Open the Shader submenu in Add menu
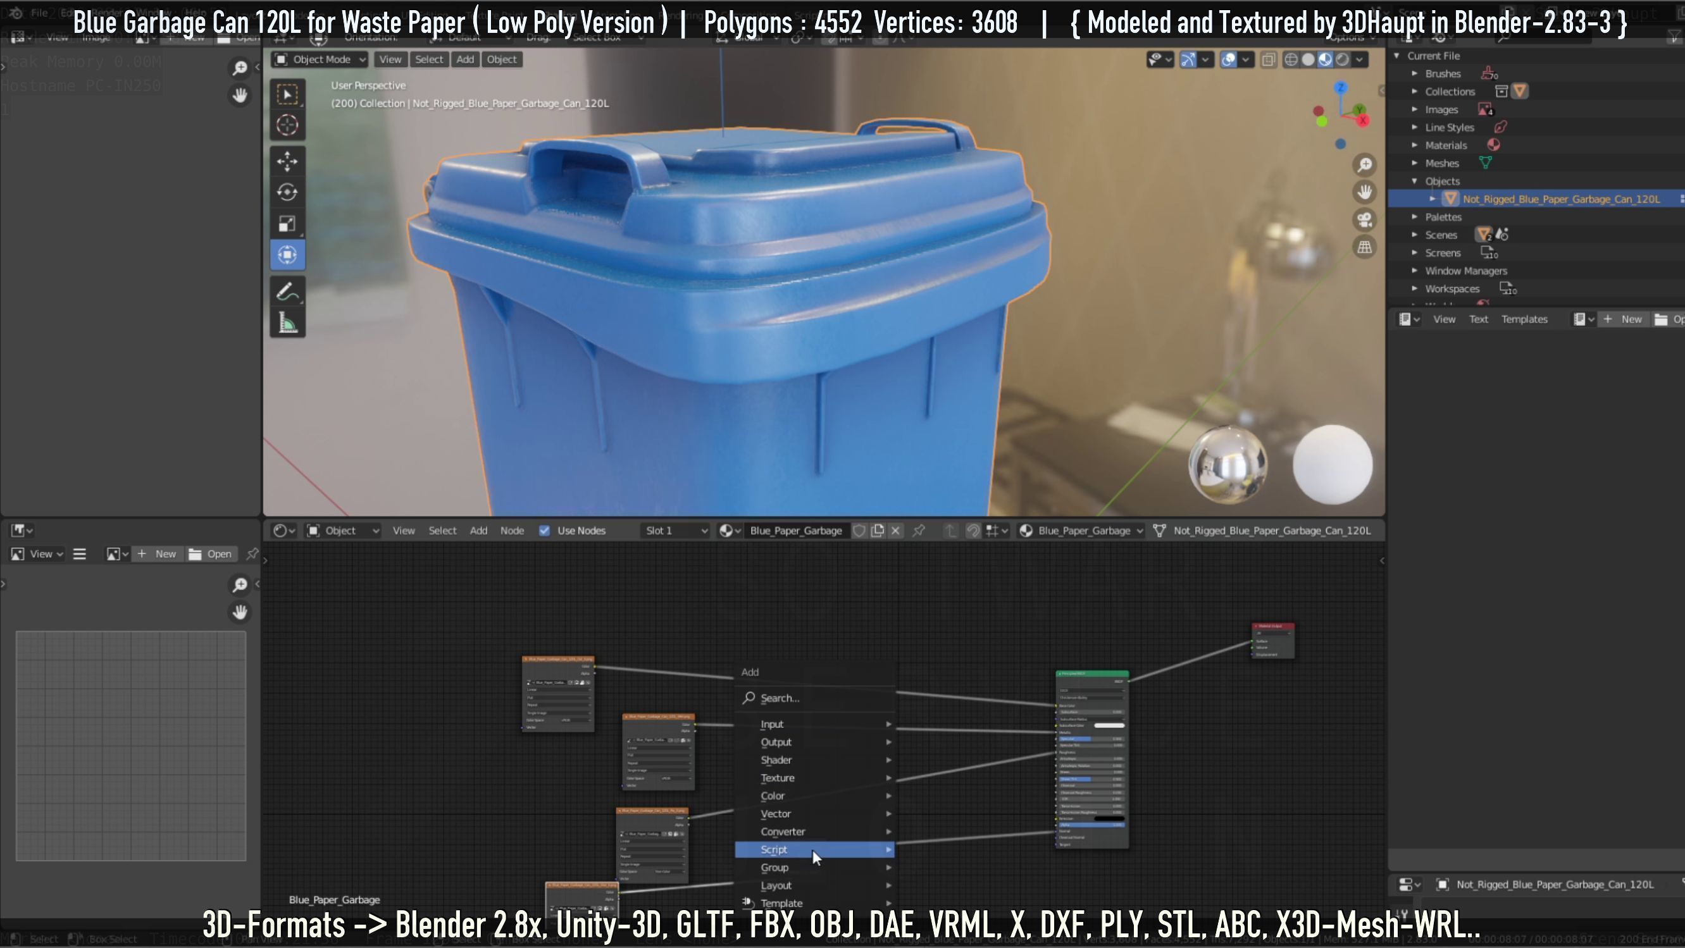This screenshot has width=1685, height=948. click(814, 760)
